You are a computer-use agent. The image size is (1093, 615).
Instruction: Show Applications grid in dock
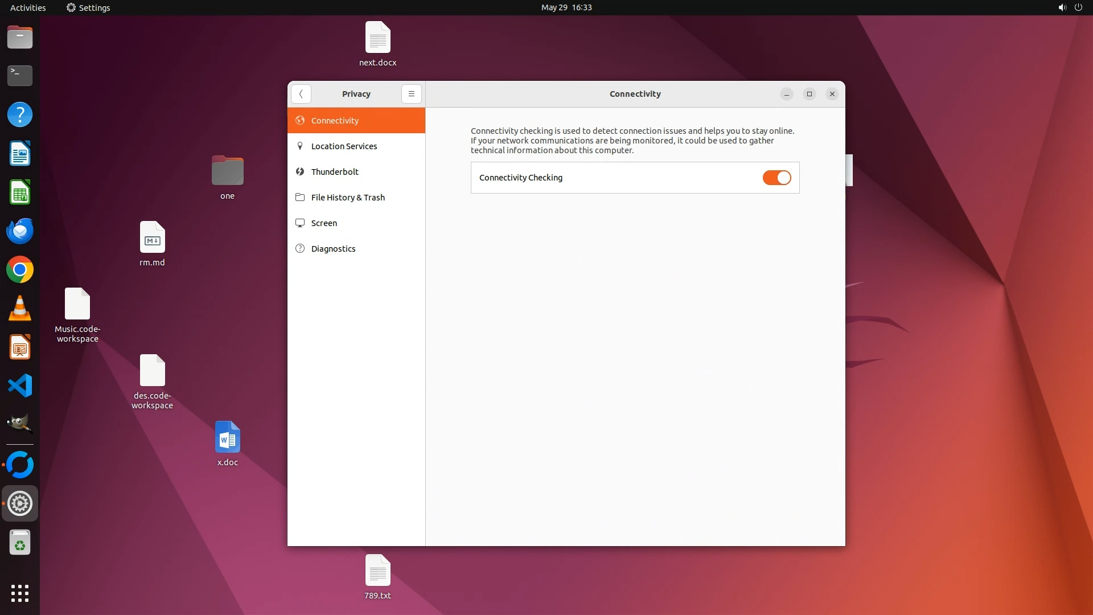20,593
